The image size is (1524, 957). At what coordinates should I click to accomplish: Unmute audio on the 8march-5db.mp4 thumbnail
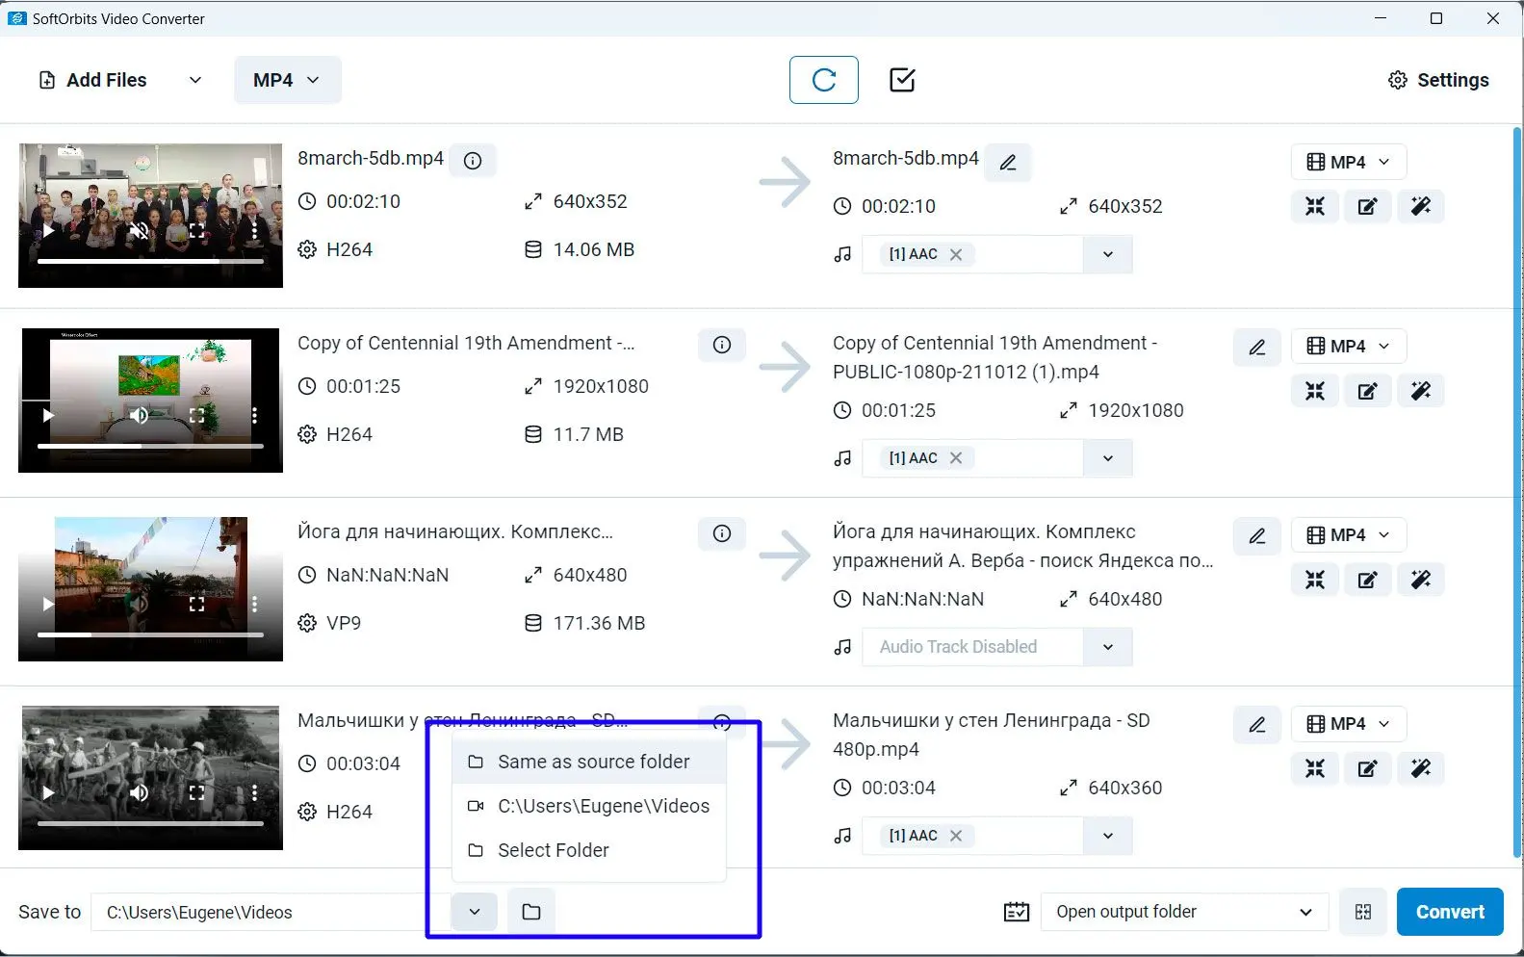pos(140,230)
